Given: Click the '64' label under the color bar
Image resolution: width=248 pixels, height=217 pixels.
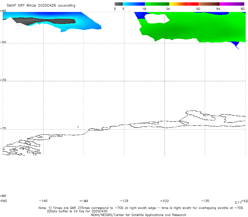Looking at the screenshot, I should pos(218,9).
